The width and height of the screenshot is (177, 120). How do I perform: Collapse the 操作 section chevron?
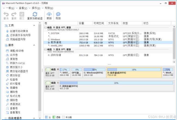(34, 45)
